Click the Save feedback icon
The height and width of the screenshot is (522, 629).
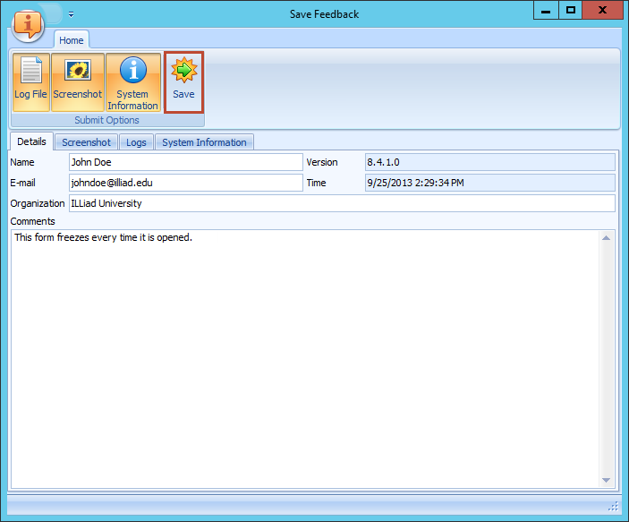(183, 81)
